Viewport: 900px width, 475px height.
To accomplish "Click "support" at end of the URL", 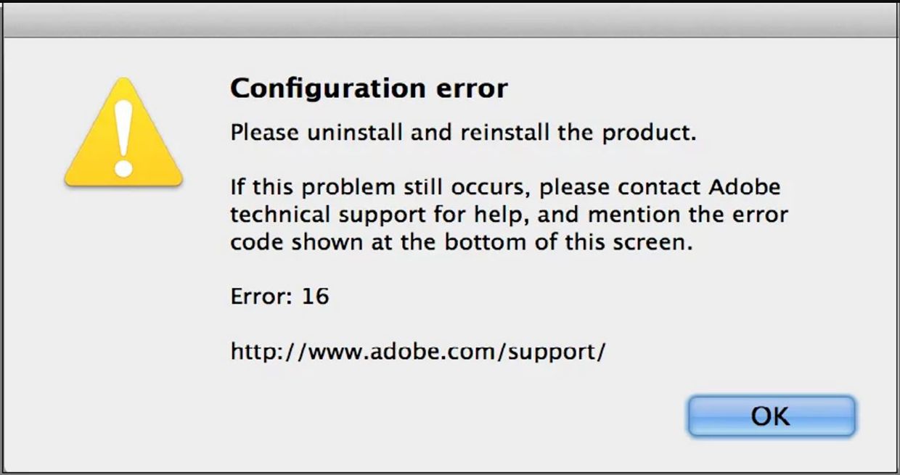I will tap(552, 353).
